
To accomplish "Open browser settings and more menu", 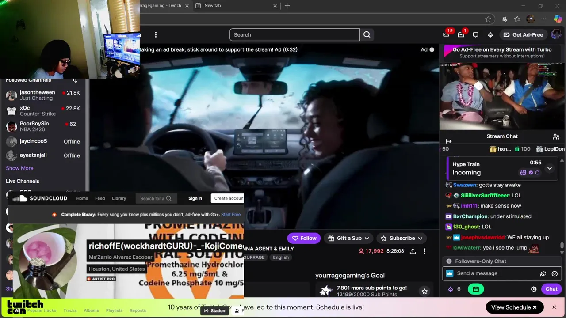I will click(544, 19).
